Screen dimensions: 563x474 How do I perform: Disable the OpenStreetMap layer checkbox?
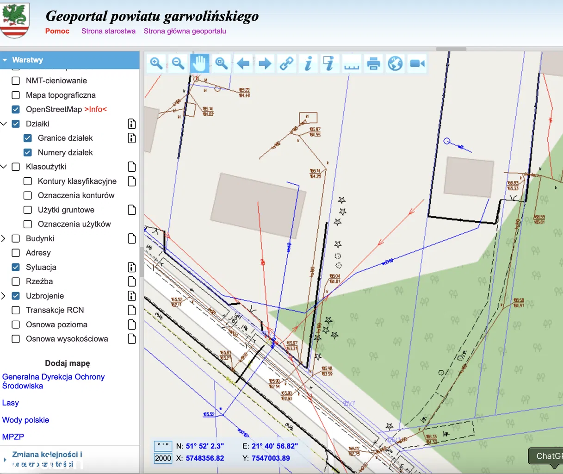[x=16, y=109]
